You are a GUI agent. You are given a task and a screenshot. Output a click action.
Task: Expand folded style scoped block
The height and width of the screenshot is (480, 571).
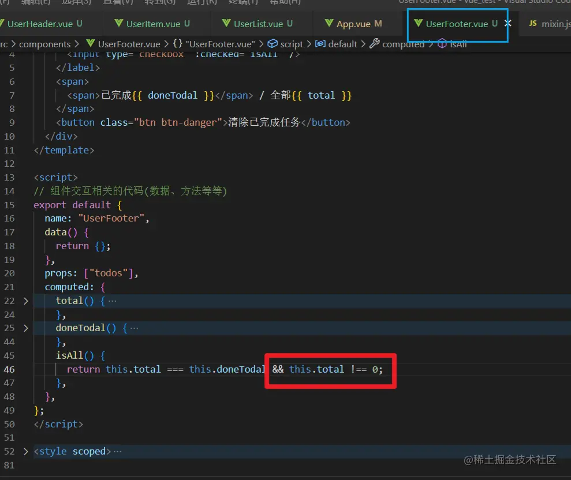[x=25, y=451]
